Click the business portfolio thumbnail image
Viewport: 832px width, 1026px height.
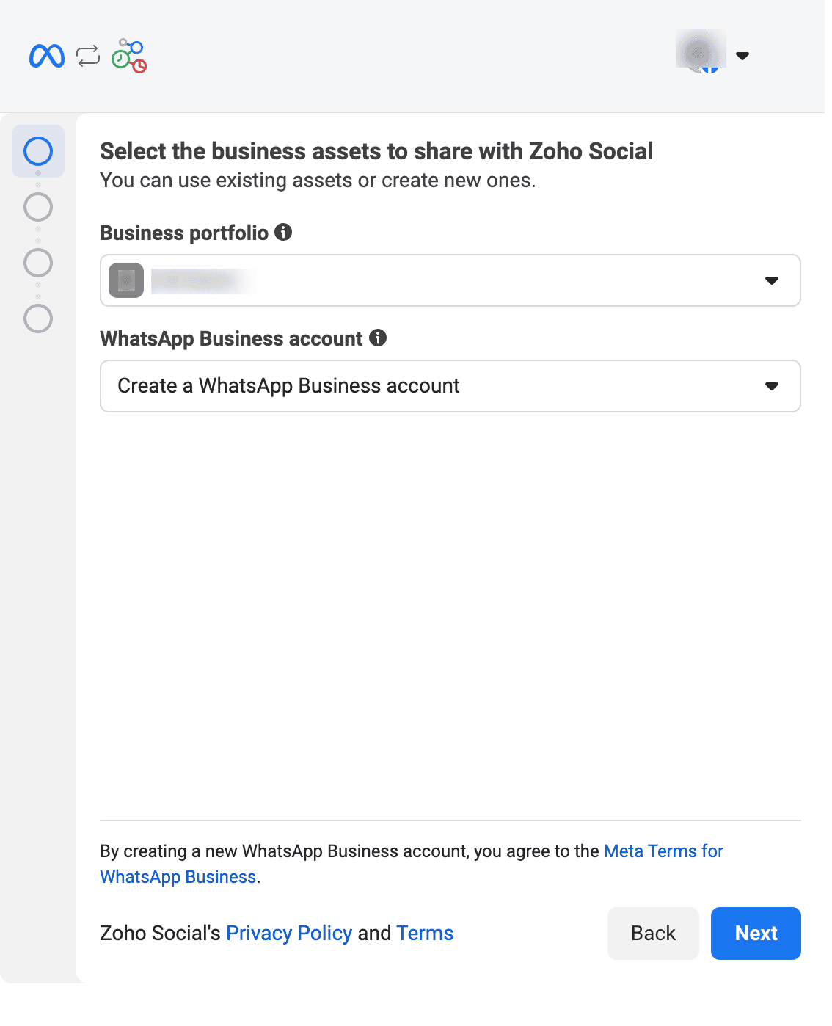126,280
